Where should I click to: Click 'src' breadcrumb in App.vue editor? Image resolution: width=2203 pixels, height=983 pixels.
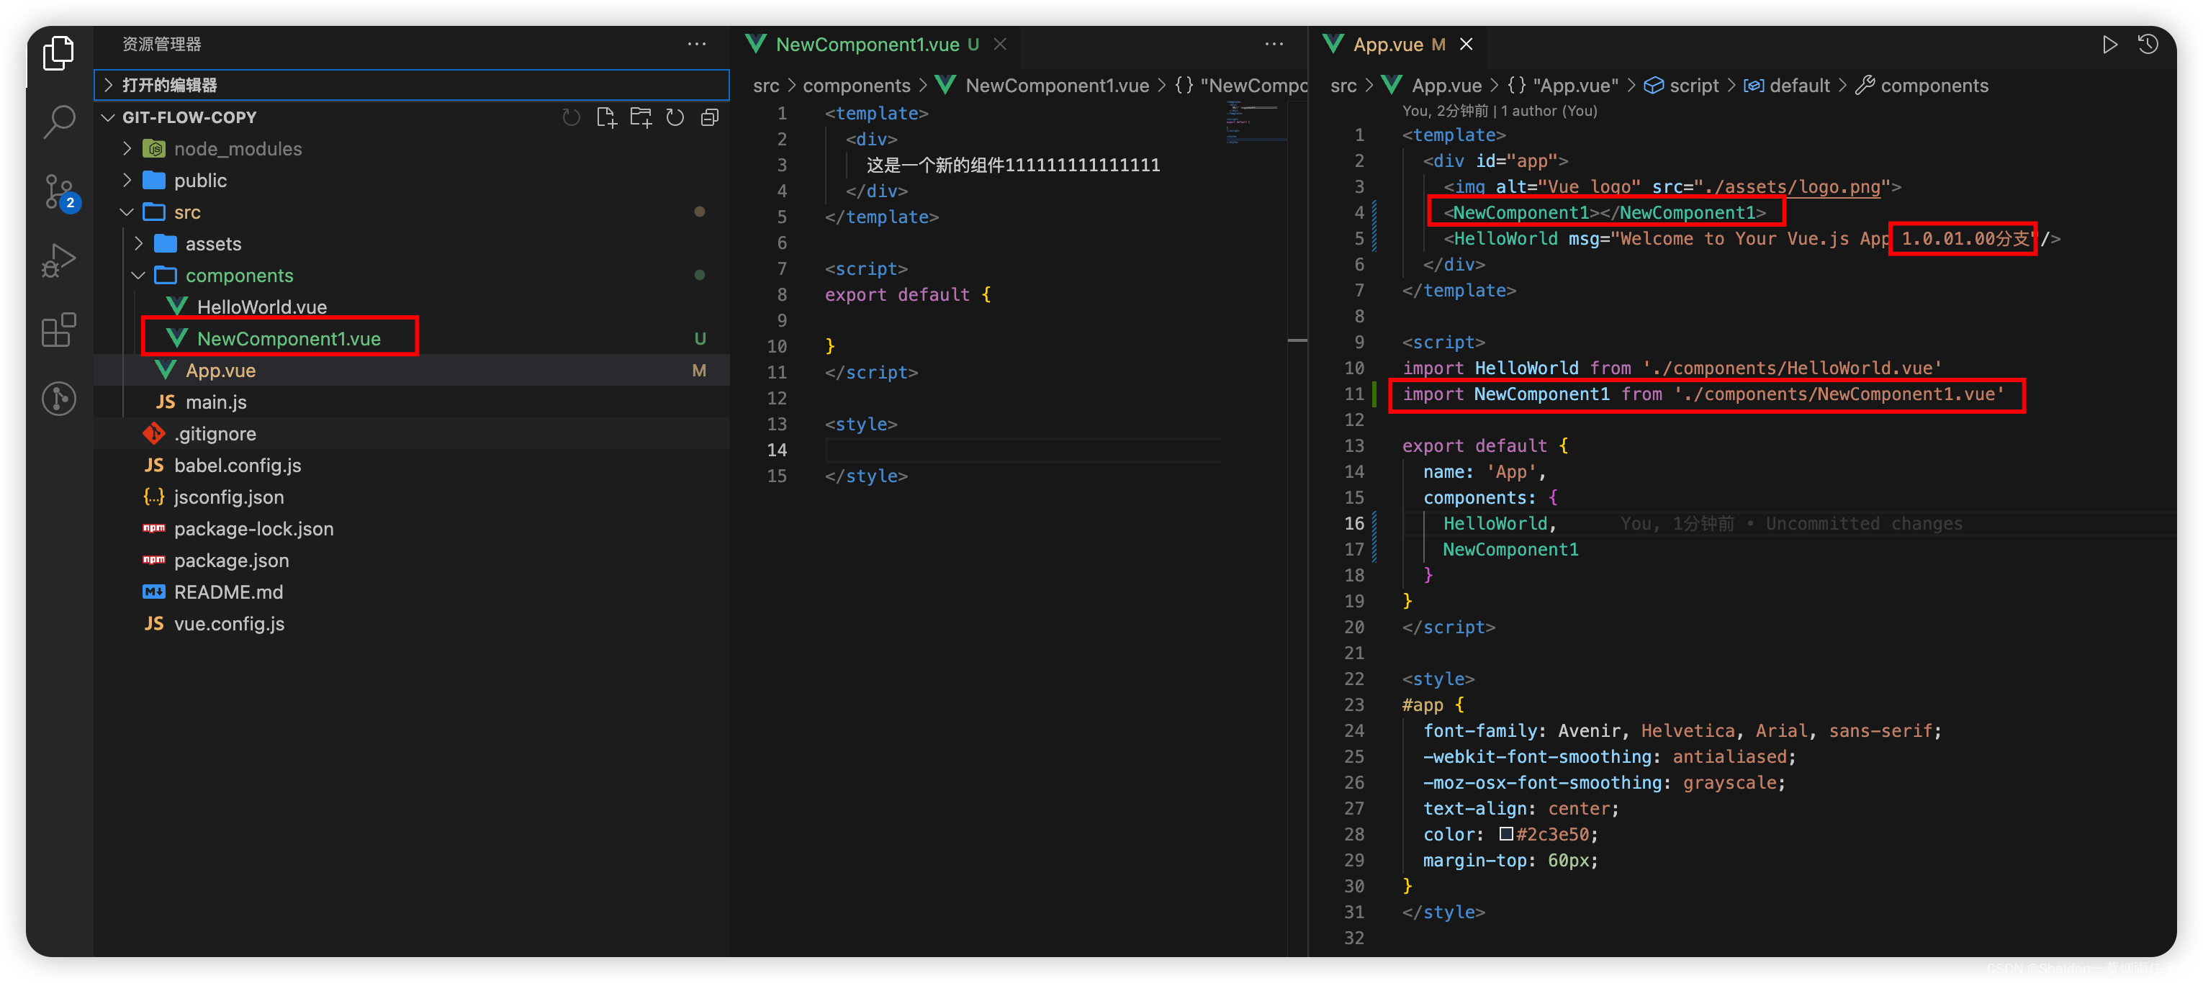(x=1343, y=86)
